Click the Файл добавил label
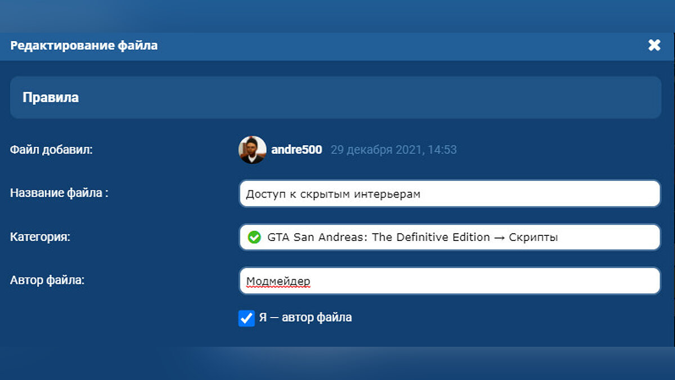 pos(51,150)
